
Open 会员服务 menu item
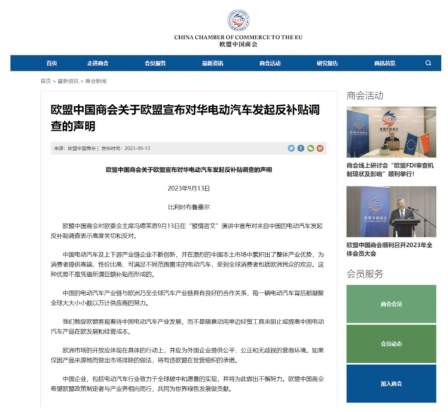155,63
